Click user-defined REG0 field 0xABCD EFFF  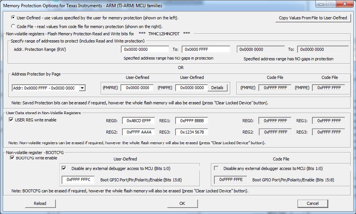[139, 121]
